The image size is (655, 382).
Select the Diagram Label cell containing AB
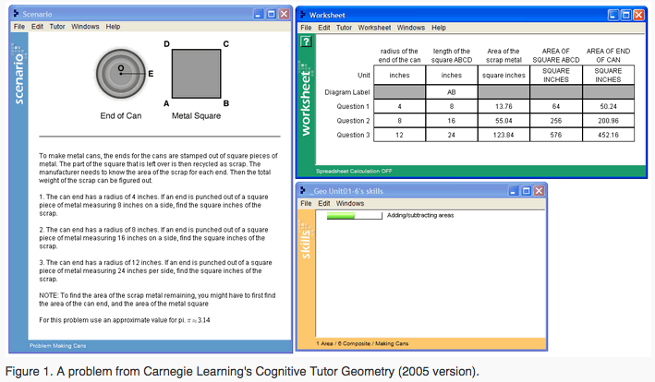[x=452, y=92]
